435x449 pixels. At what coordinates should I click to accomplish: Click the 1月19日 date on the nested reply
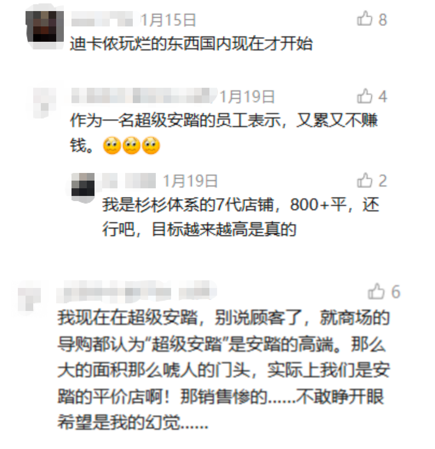(x=190, y=181)
